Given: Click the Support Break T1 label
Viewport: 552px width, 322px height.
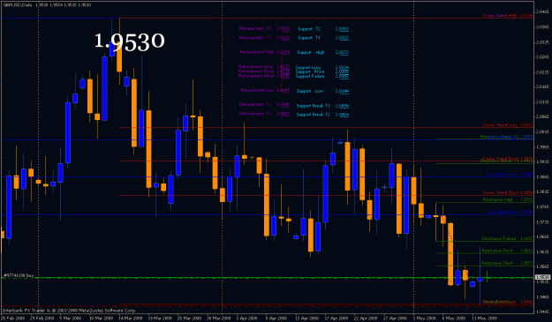Looking at the screenshot, I should pos(313,106).
